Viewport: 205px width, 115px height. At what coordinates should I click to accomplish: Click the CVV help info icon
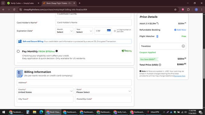[115, 31]
